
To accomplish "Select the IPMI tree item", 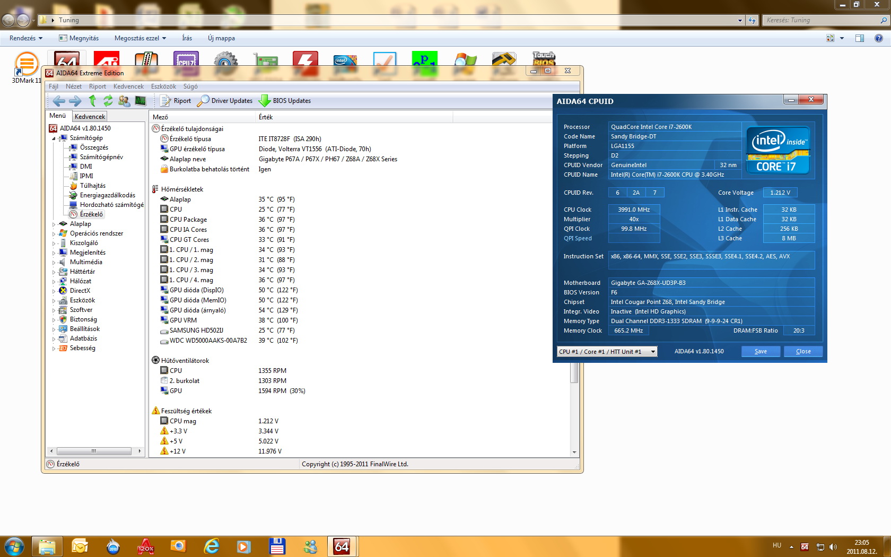I will pyautogui.click(x=86, y=176).
